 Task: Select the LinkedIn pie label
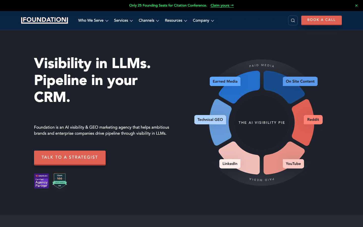tap(230, 164)
